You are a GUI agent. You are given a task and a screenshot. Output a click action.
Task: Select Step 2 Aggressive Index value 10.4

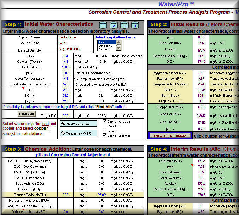201,73
